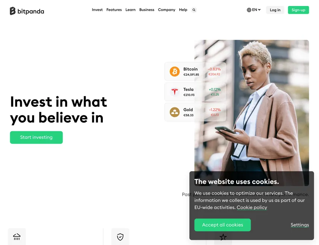Click the globe language icon

(x=249, y=10)
